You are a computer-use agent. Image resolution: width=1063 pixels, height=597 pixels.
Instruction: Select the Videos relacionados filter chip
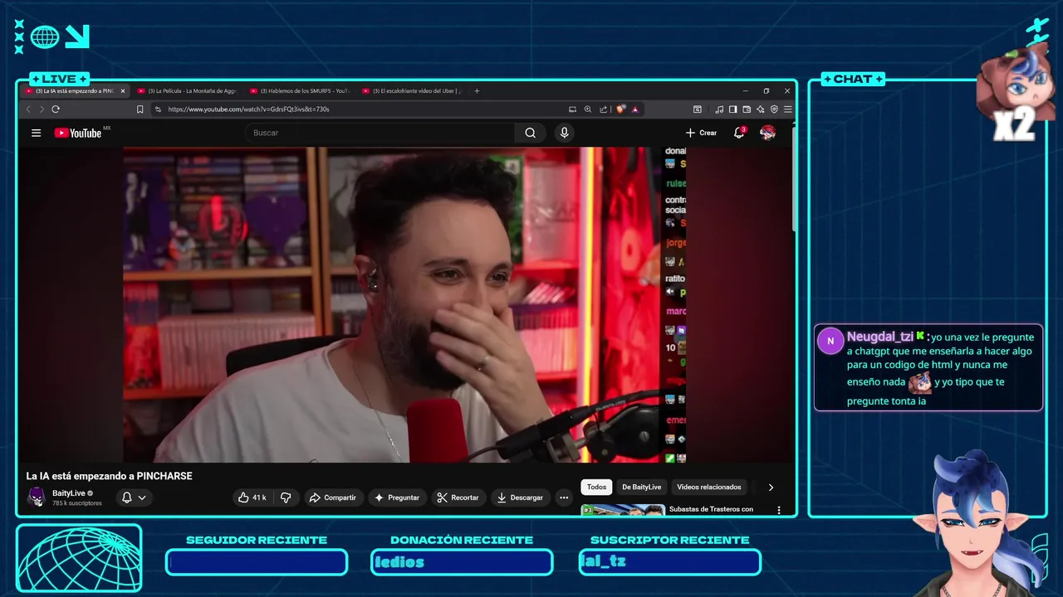[x=708, y=487]
